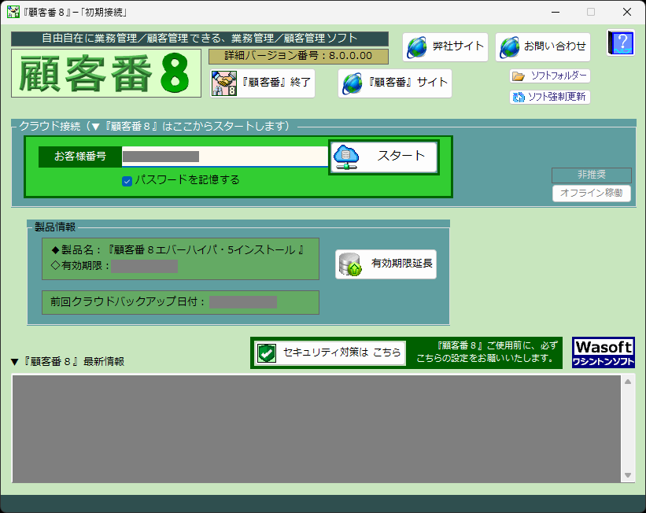The width and height of the screenshot is (646, 513).
Task: Click the globe icon on 弊社サイト
Action: point(417,47)
